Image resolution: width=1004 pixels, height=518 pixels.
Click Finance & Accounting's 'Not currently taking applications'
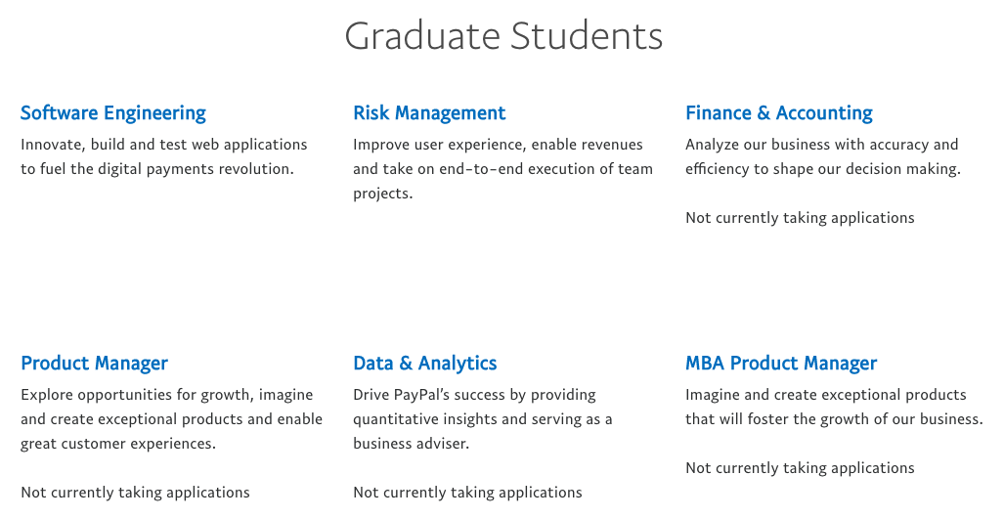(x=800, y=218)
